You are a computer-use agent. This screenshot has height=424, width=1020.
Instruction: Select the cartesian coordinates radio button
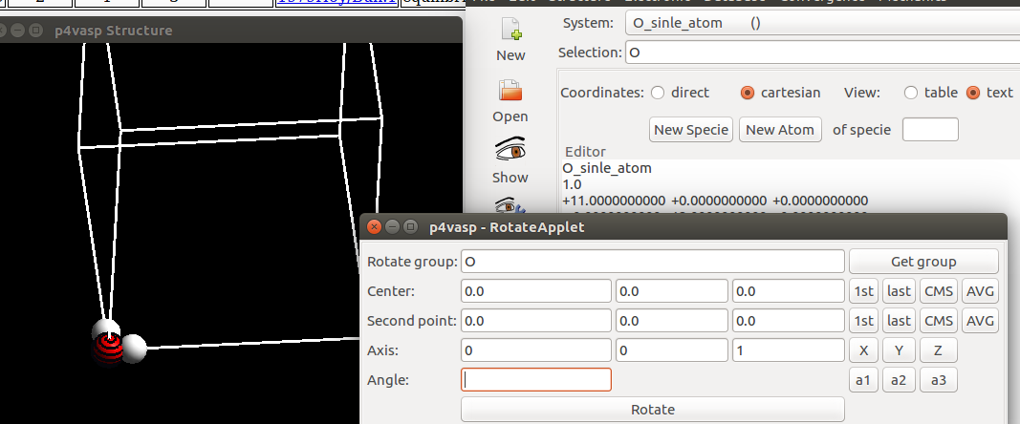[x=748, y=93]
